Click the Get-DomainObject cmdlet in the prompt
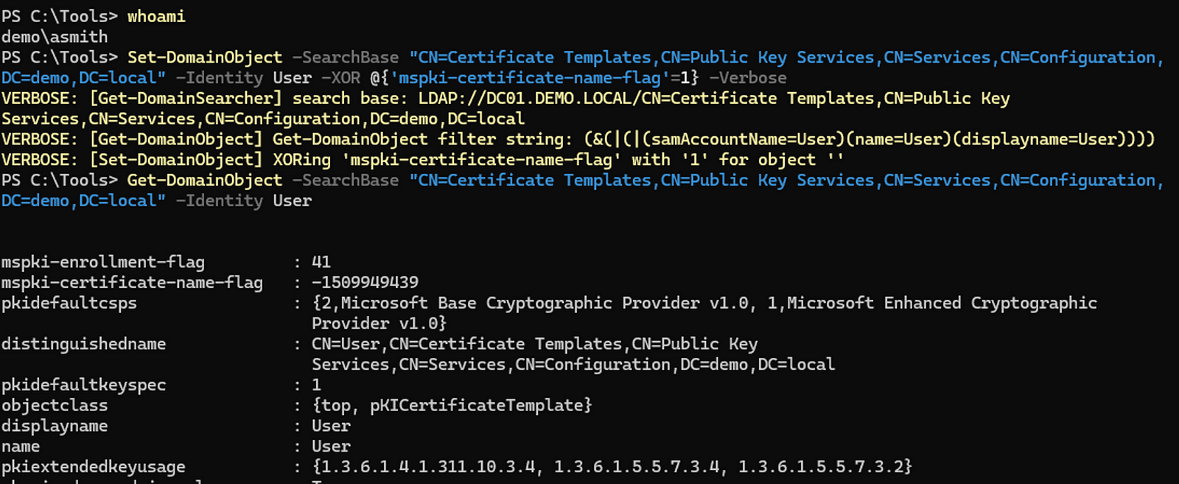Image resolution: width=1179 pixels, height=484 pixels. (204, 180)
